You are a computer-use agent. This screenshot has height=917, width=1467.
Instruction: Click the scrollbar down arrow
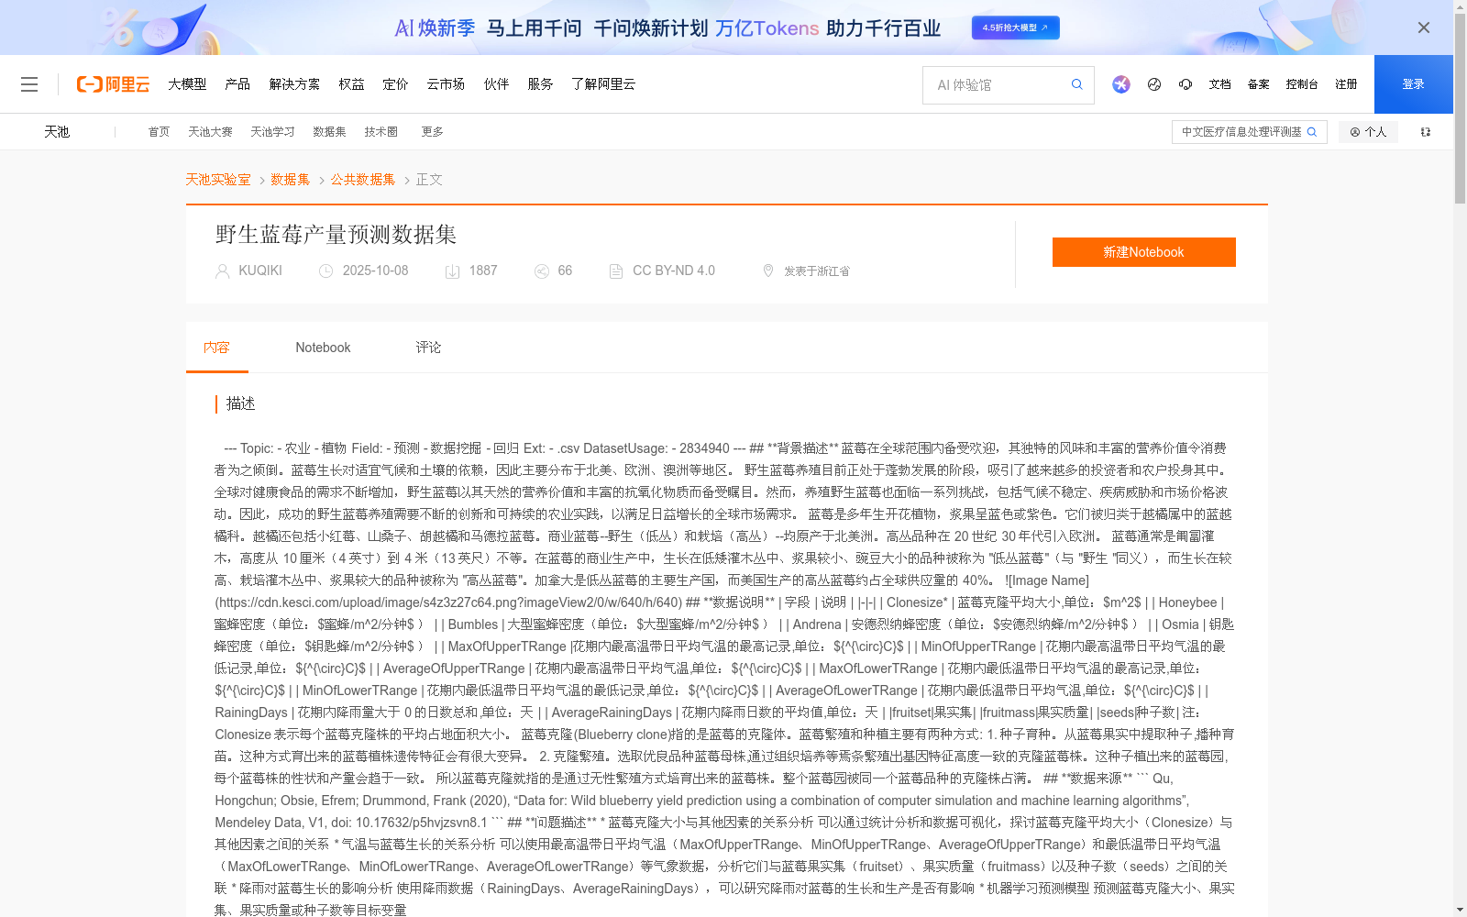1460,911
